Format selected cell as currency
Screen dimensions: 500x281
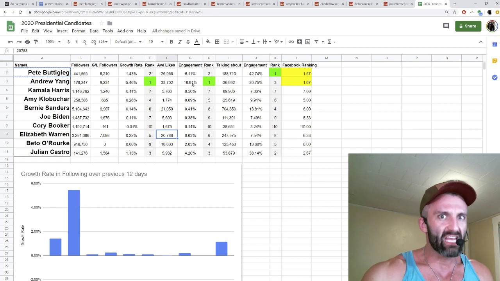point(68,42)
